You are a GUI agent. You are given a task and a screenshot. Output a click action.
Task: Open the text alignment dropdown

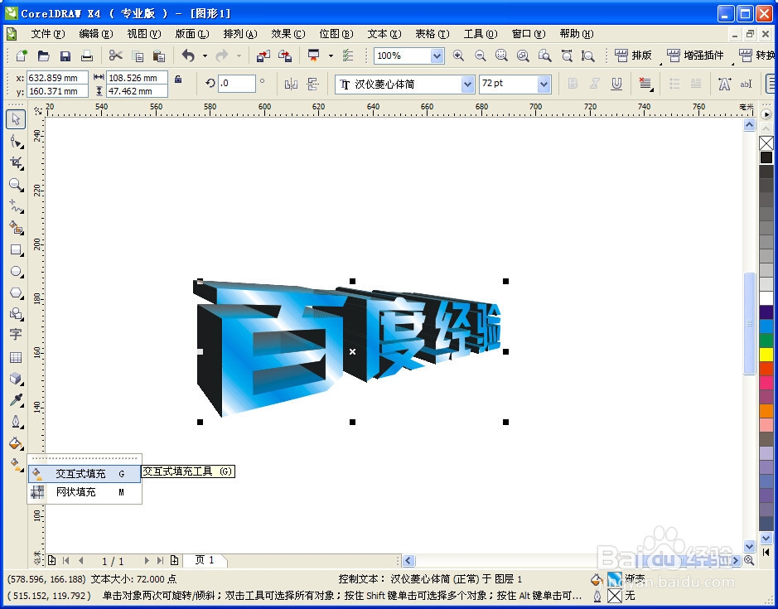click(x=645, y=84)
